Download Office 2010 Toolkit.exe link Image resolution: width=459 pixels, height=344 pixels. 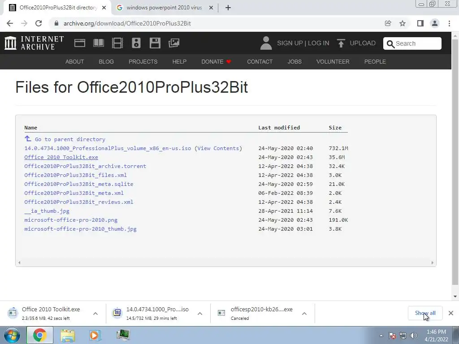pos(61,157)
